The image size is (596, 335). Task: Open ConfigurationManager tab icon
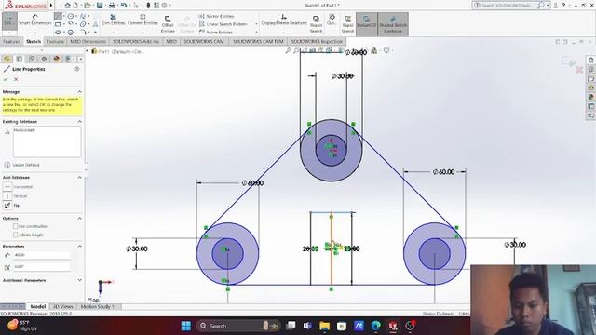point(32,59)
